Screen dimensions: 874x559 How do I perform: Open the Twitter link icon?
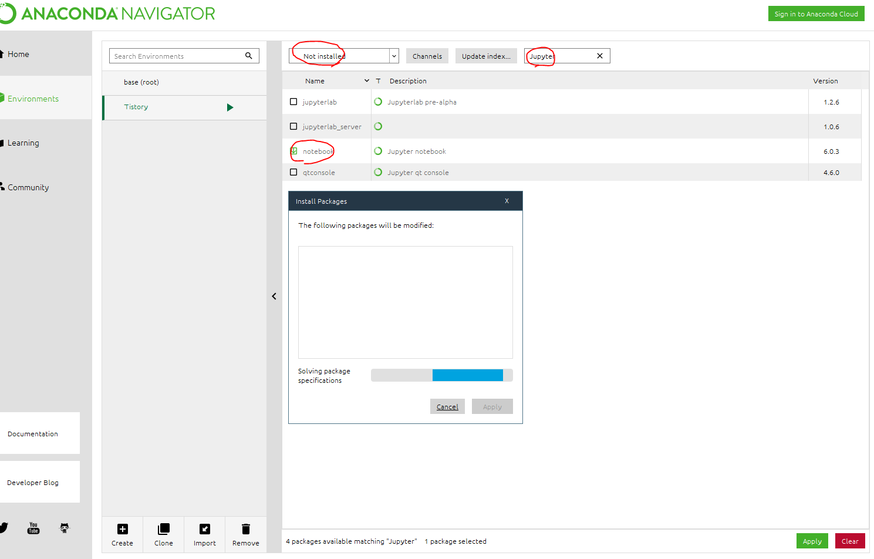click(4, 528)
